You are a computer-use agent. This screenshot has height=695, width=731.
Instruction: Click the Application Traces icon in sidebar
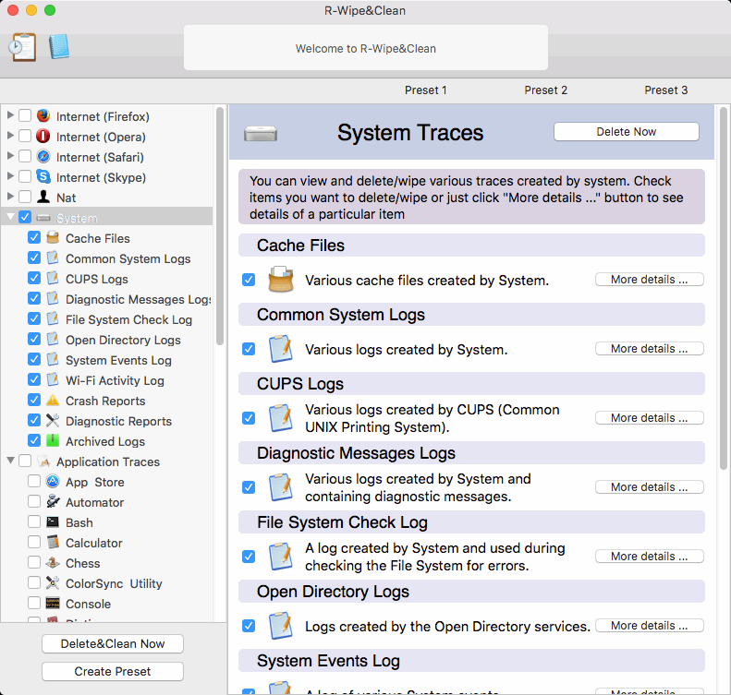[x=43, y=461]
